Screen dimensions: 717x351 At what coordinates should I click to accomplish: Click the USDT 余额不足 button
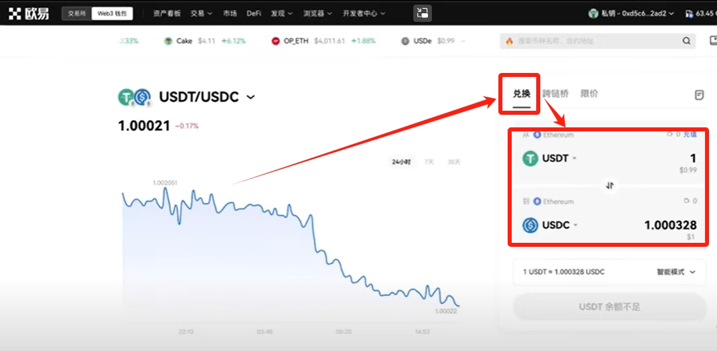point(609,307)
